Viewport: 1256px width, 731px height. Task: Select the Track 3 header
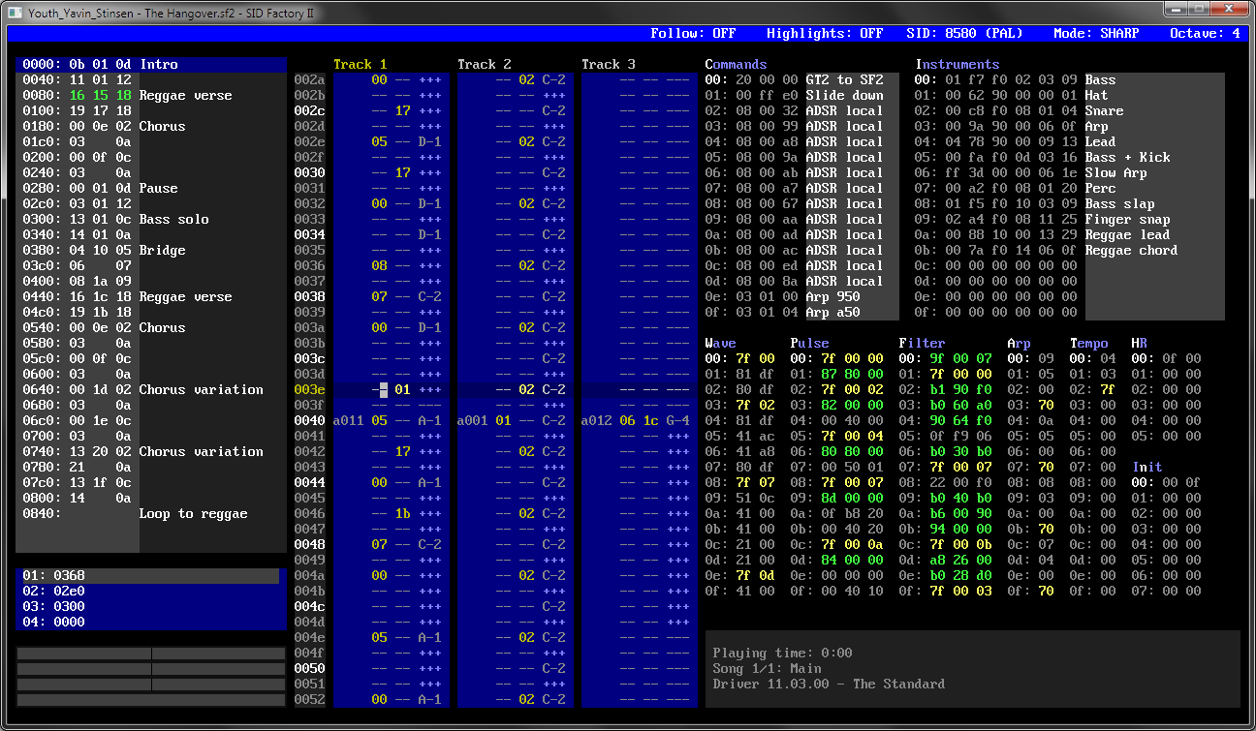[x=608, y=64]
